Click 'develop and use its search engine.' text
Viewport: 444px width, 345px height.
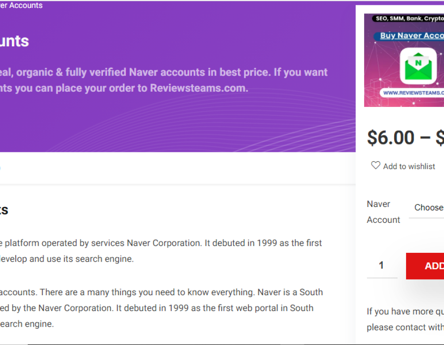tap(67, 259)
